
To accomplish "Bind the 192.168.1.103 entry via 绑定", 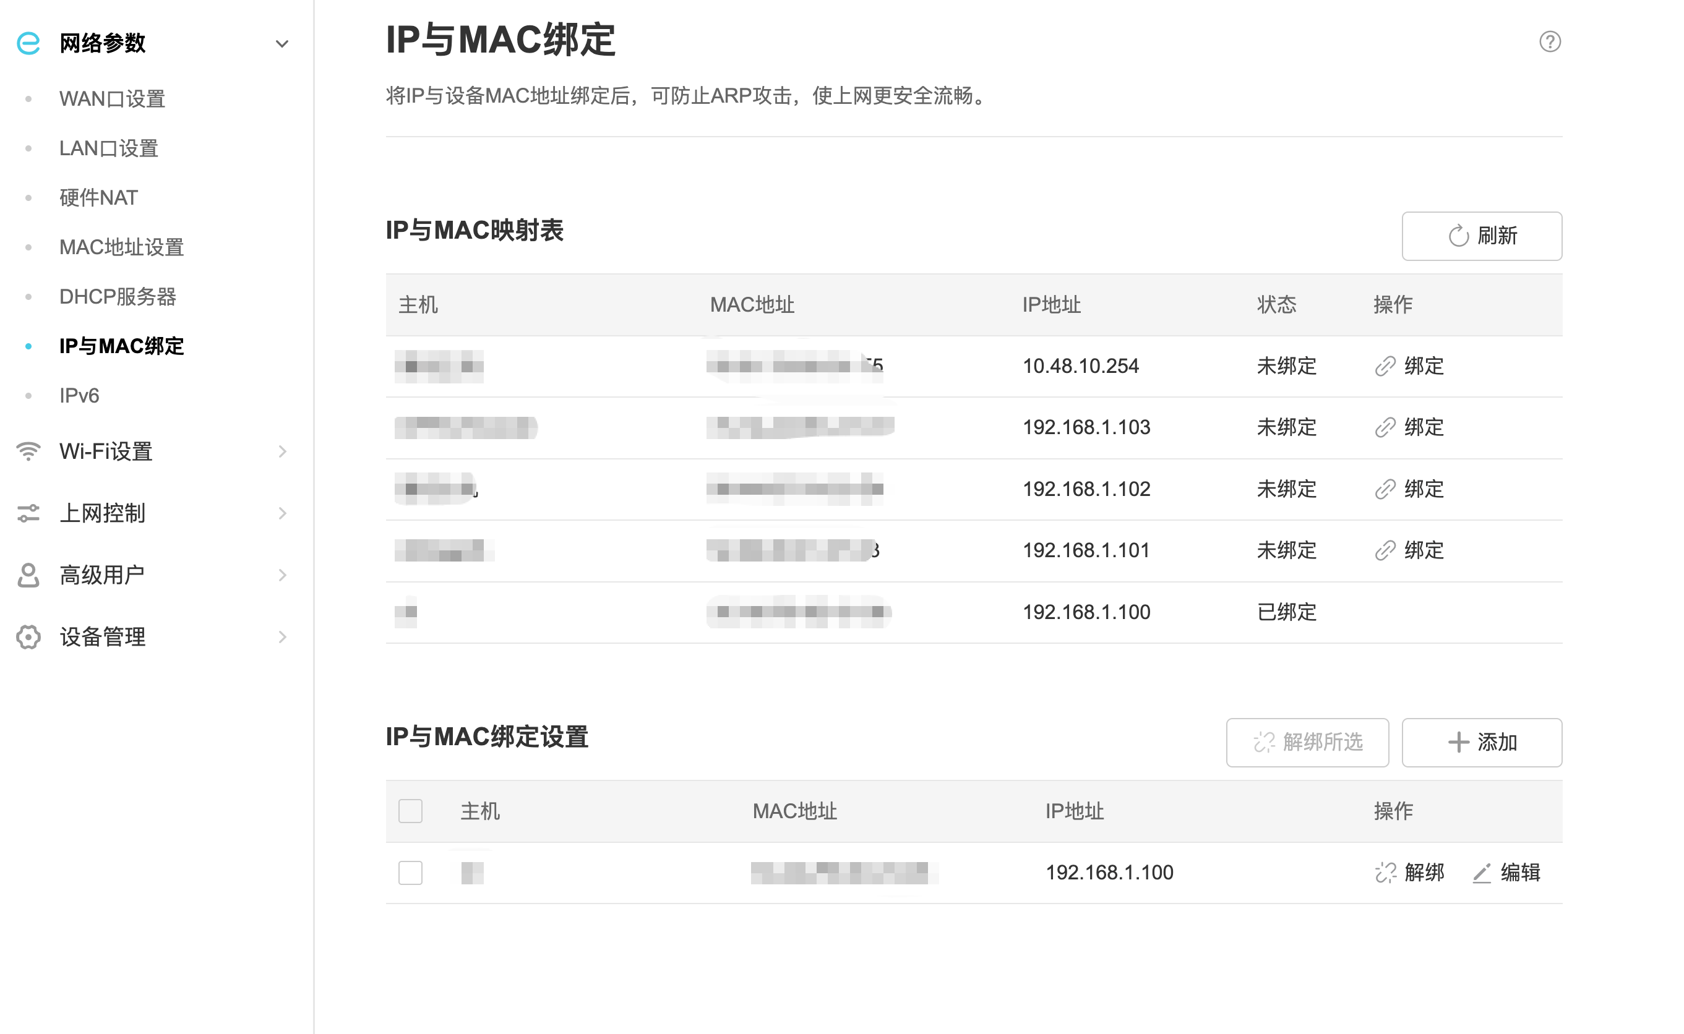I will tap(1424, 427).
